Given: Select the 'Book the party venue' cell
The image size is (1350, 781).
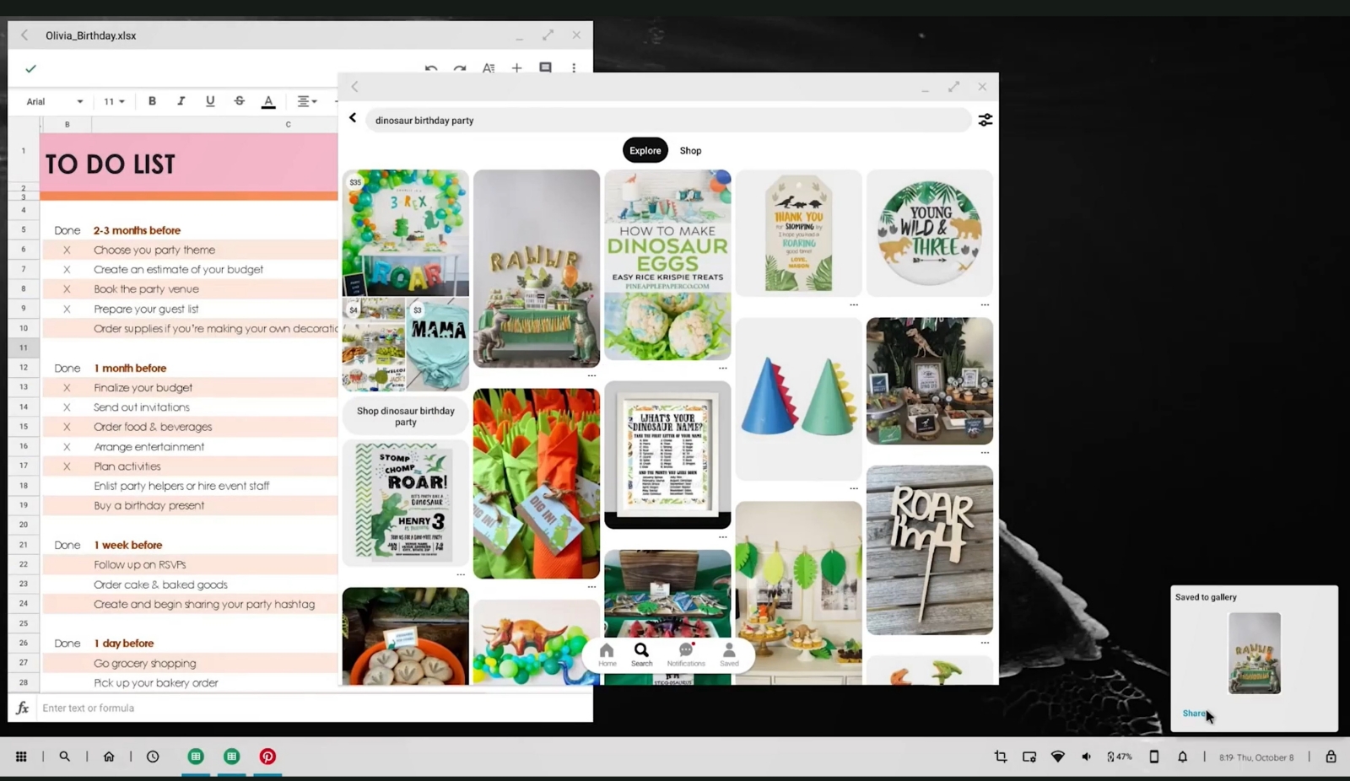Looking at the screenshot, I should (147, 289).
